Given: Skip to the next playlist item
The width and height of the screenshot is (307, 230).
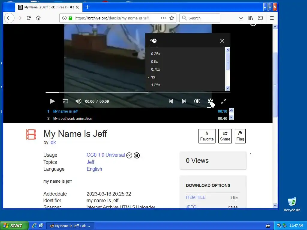Looking at the screenshot, I should pyautogui.click(x=184, y=101).
